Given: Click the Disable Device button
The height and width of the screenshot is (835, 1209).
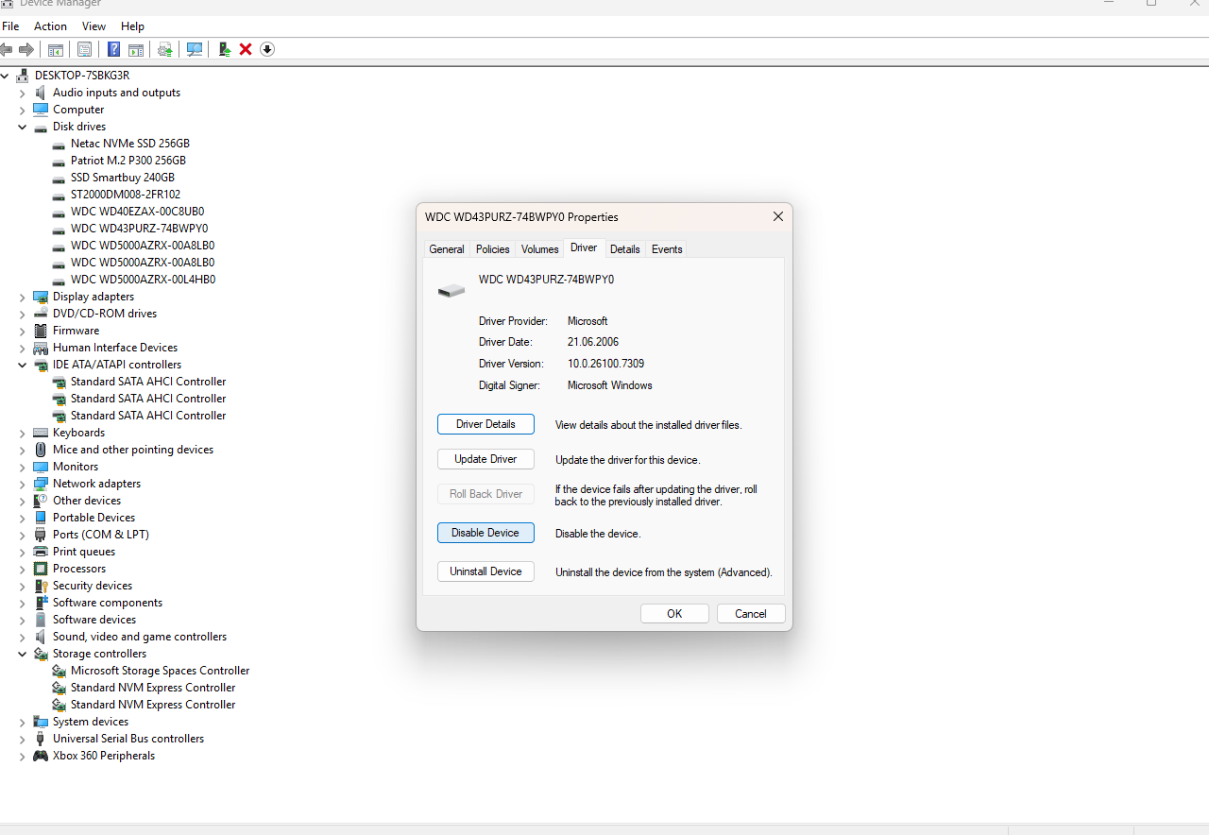Looking at the screenshot, I should [485, 533].
